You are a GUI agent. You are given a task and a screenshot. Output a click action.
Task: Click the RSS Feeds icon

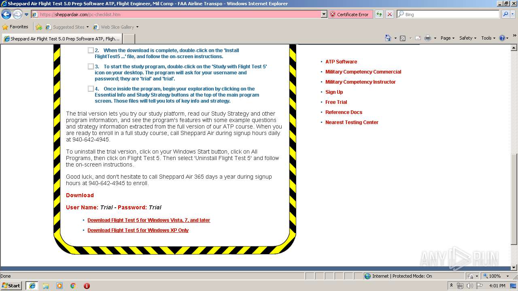click(403, 38)
